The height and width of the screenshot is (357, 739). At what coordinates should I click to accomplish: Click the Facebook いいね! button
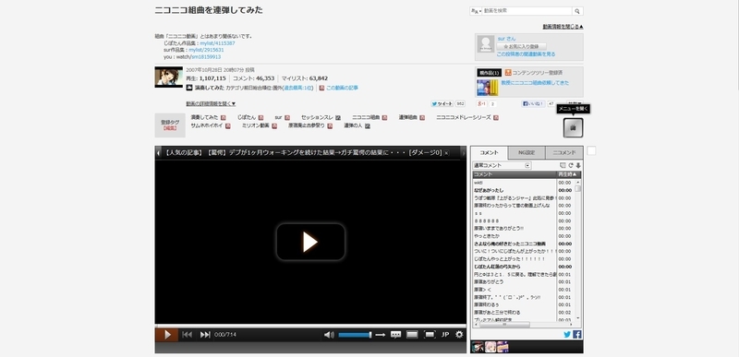point(533,104)
